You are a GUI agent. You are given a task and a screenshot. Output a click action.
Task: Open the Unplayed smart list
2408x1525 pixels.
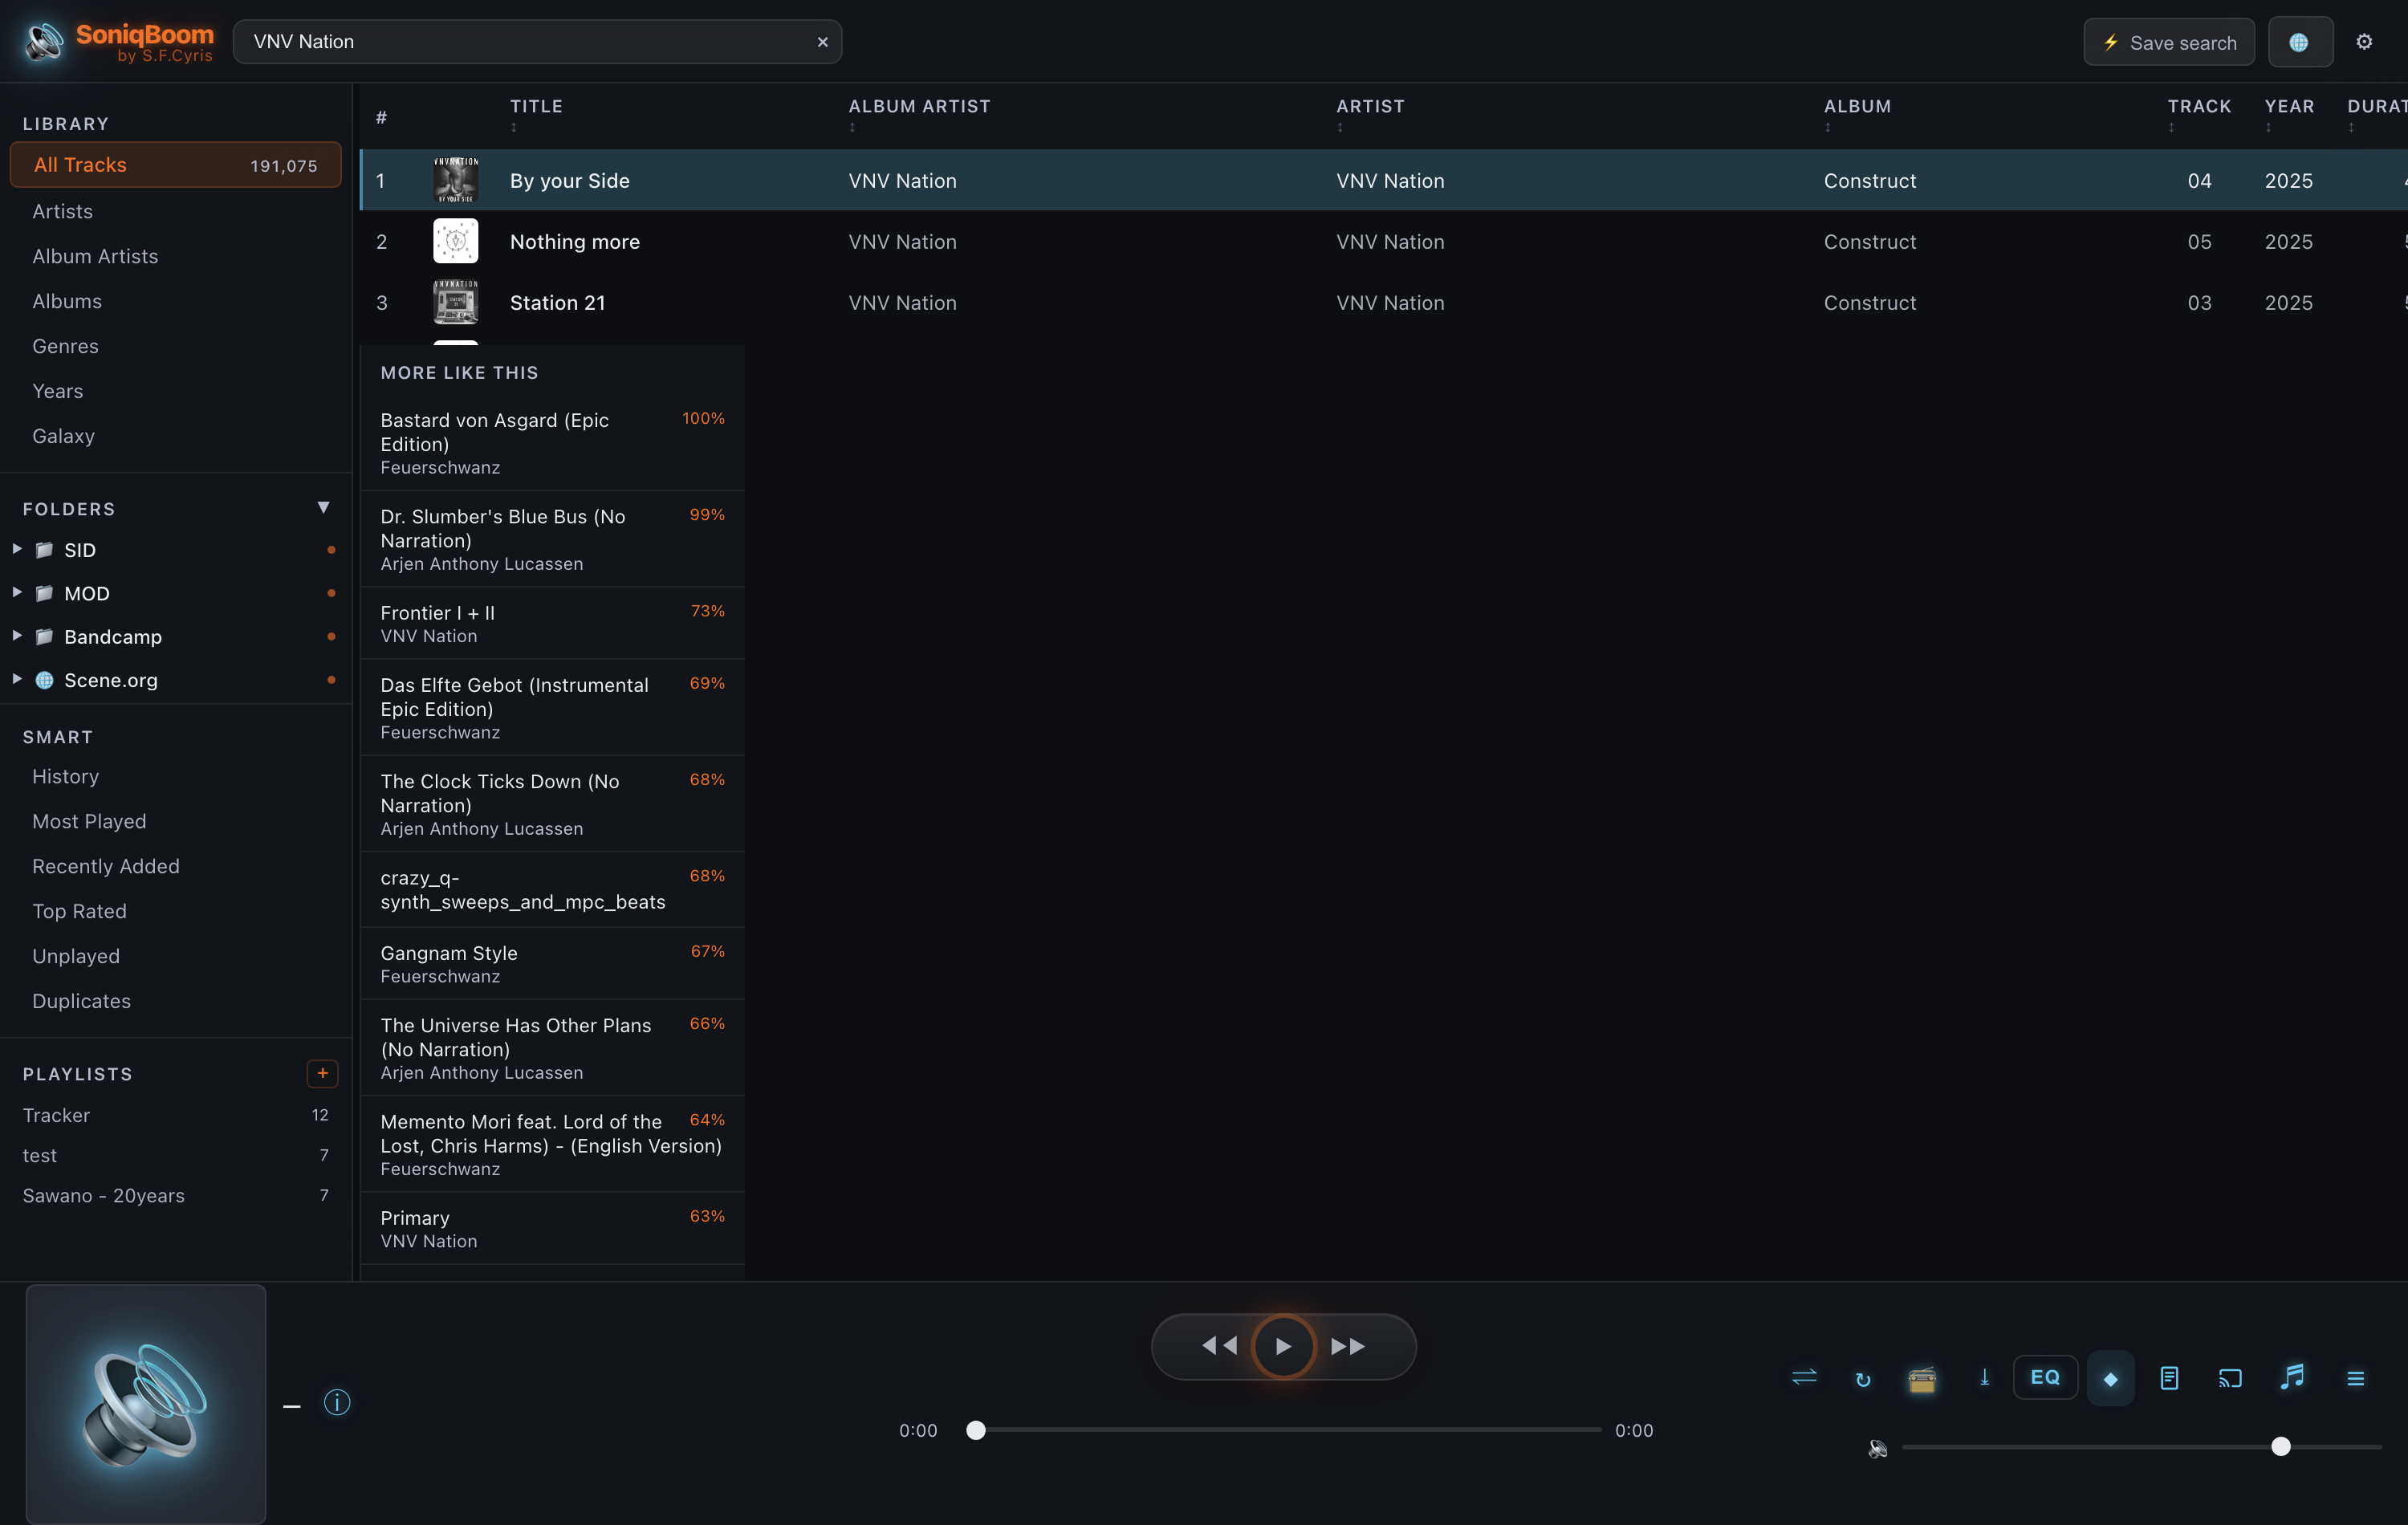tap(76, 956)
